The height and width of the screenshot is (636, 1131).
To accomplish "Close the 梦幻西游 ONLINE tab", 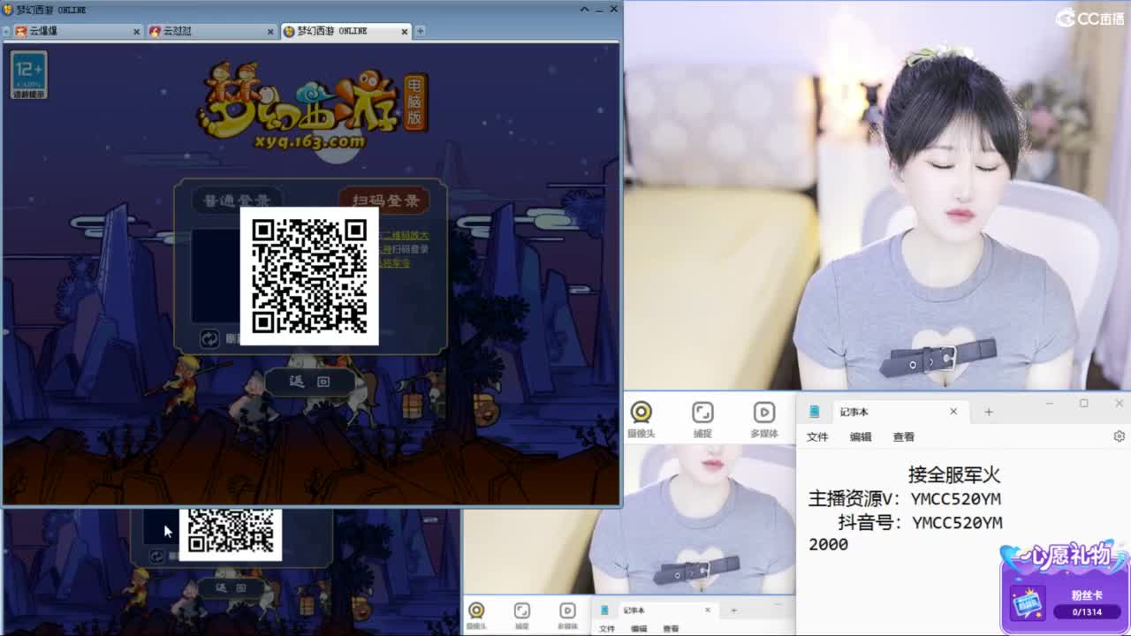I will pos(405,31).
